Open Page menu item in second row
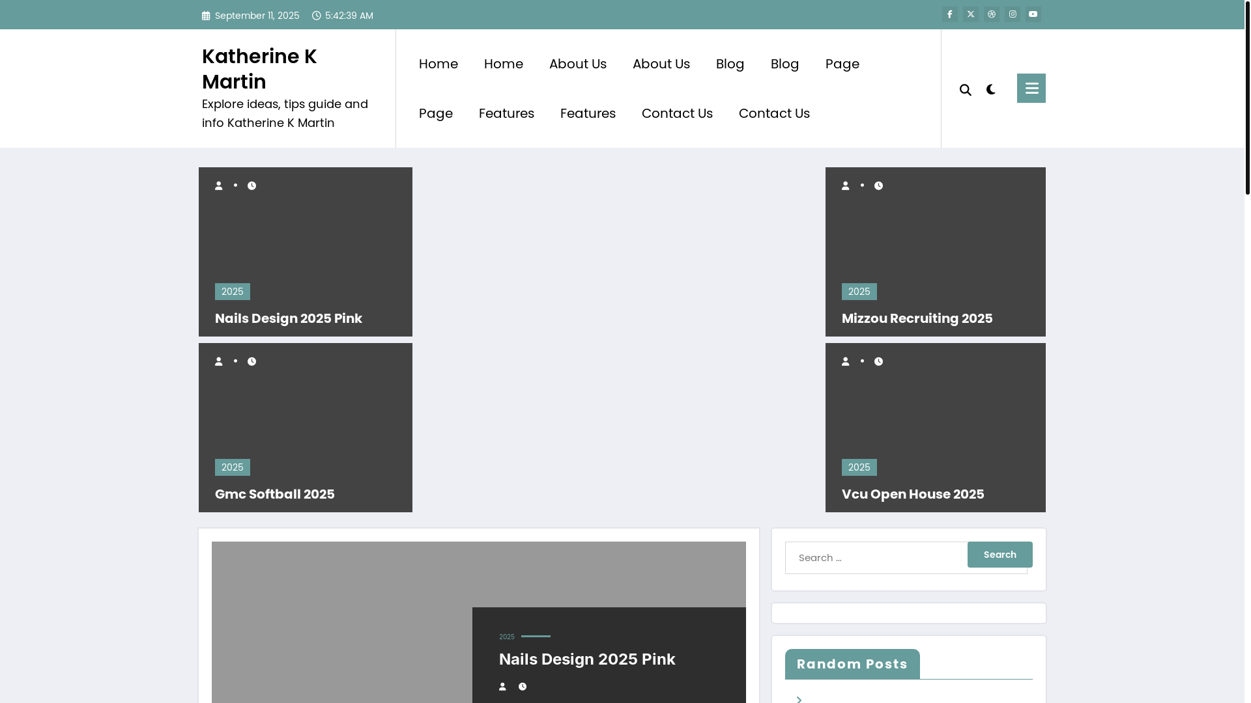The height and width of the screenshot is (703, 1251). pos(436,113)
